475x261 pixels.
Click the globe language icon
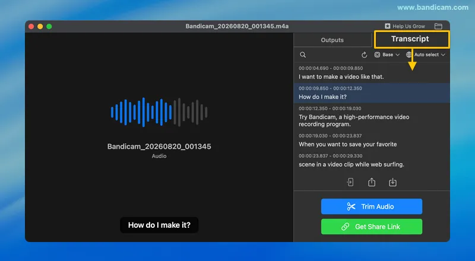[409, 55]
